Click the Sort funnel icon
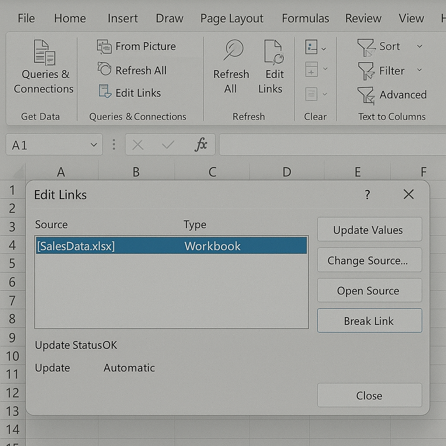Image resolution: width=446 pixels, height=446 pixels. (365, 47)
